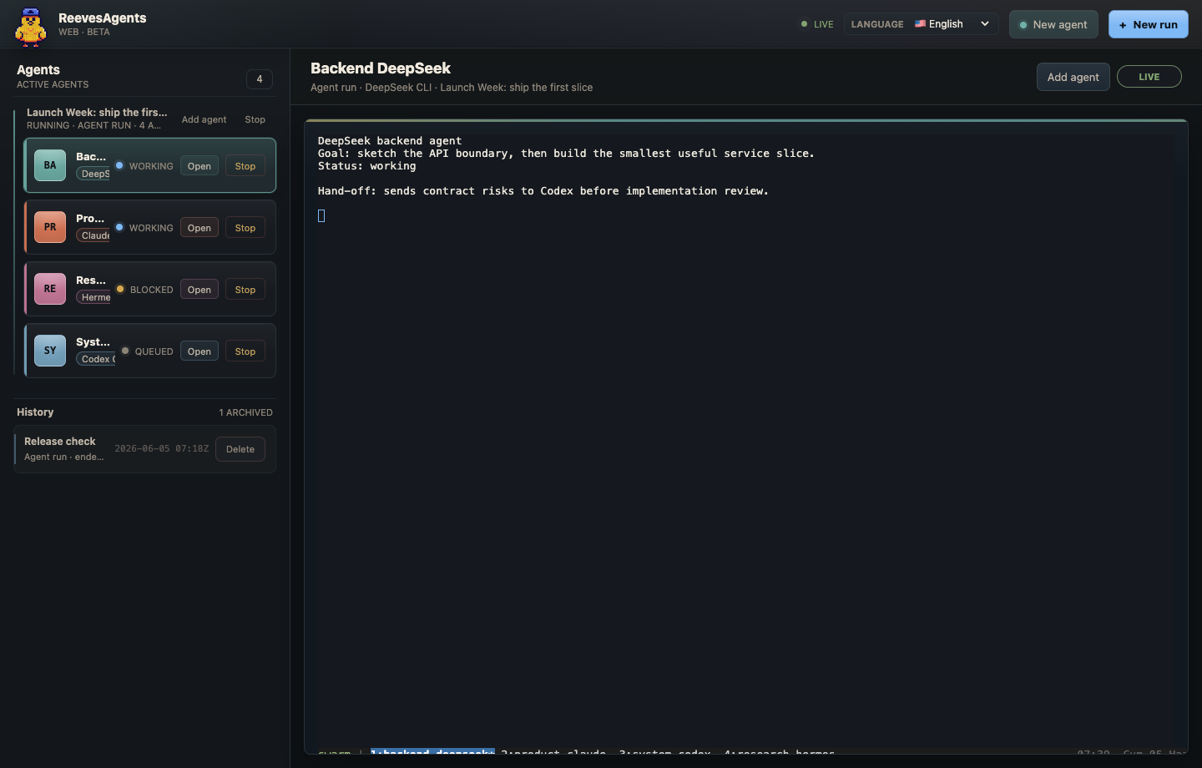The width and height of the screenshot is (1202, 768).
Task: Click the agent run breadcrumb under the title
Action: coord(452,87)
